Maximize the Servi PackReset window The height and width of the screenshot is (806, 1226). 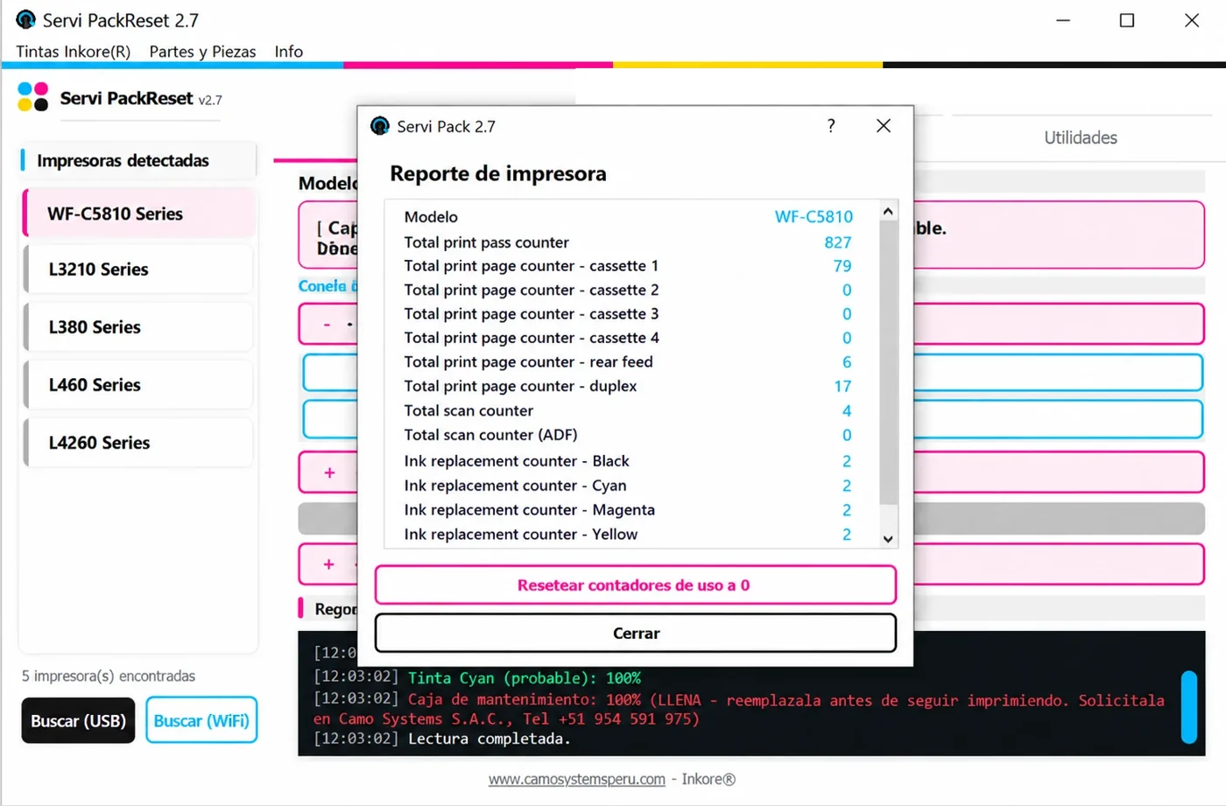(x=1127, y=20)
